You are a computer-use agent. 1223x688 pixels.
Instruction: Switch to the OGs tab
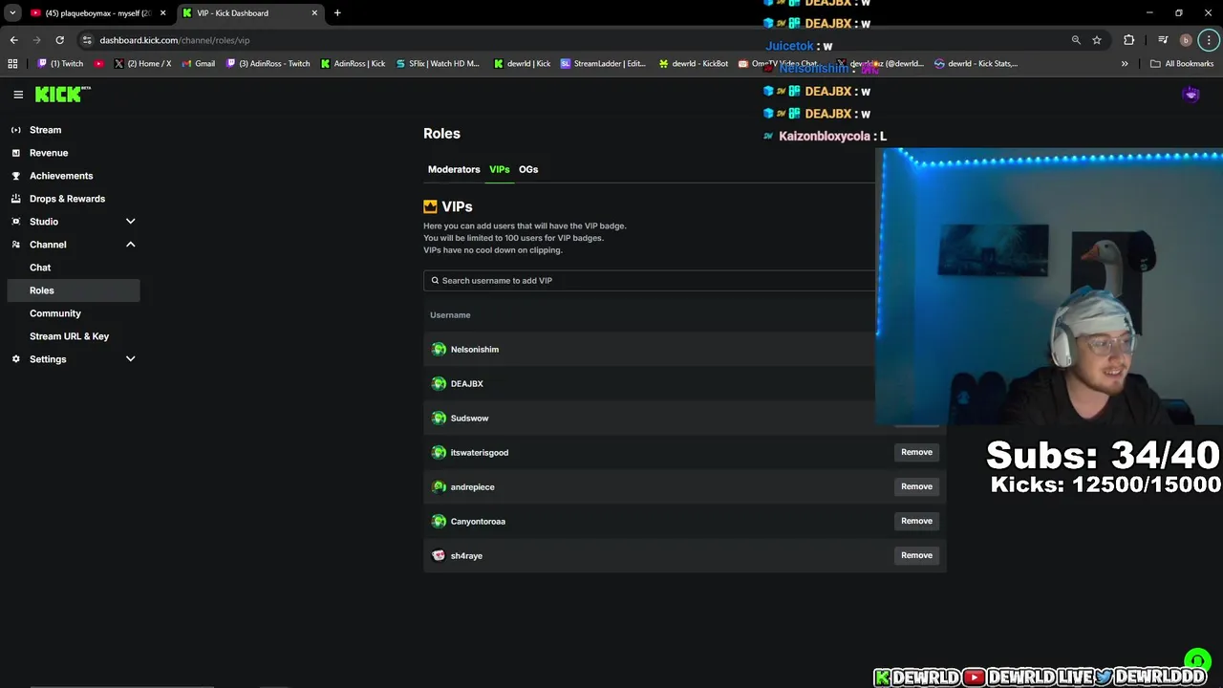(528, 169)
